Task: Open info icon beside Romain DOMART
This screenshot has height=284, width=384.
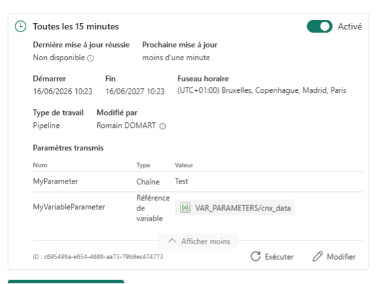Action: (163, 126)
